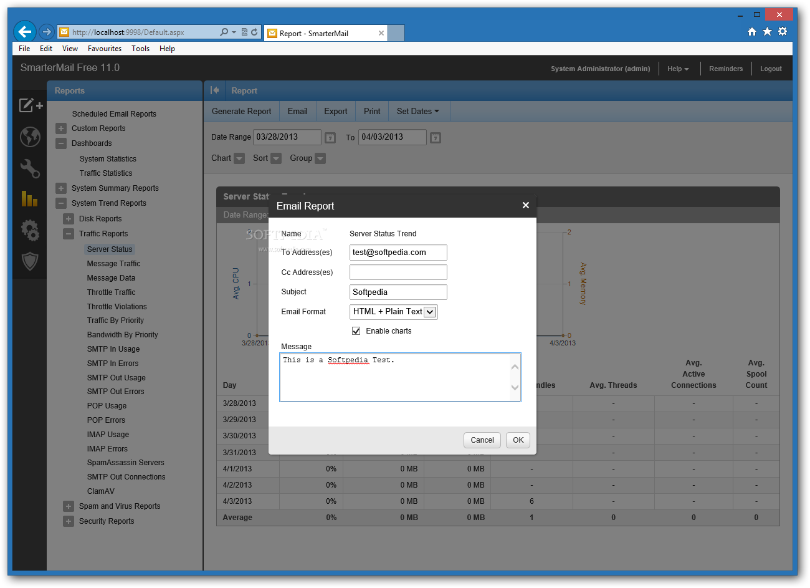
Task: Open the Edit menu
Action: coord(46,49)
